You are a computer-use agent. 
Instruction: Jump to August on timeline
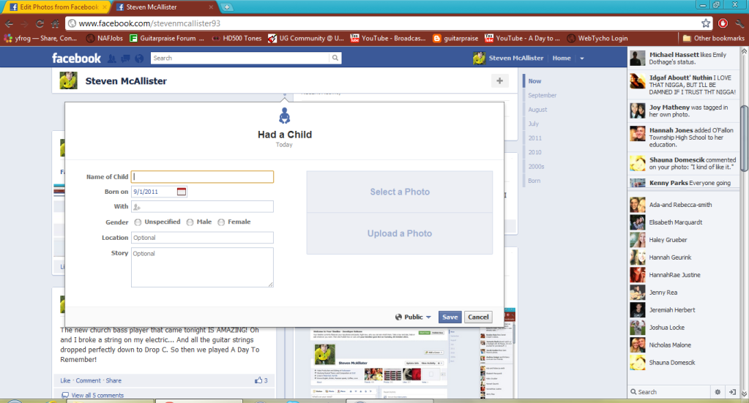coord(537,110)
